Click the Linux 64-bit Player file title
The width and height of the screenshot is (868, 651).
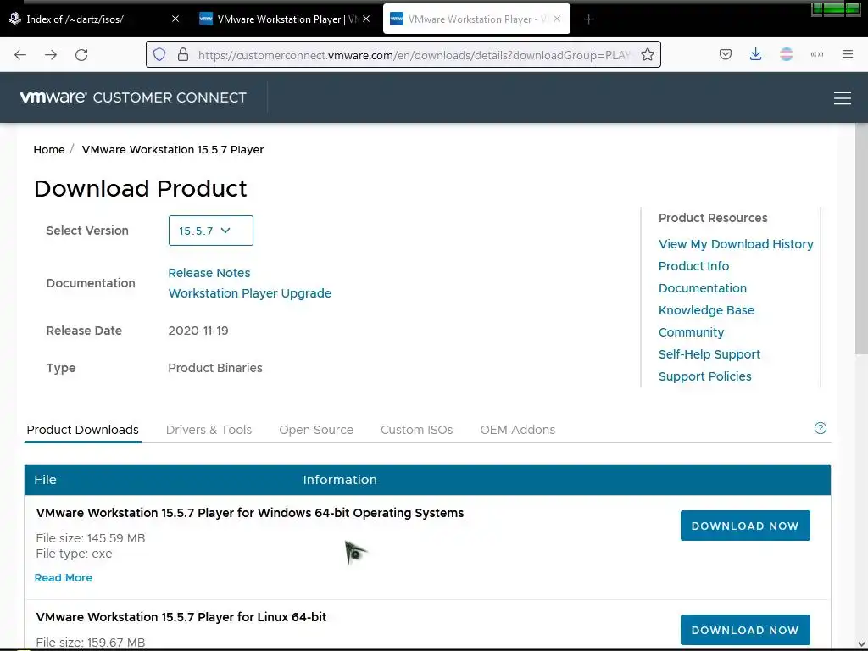pos(181,617)
